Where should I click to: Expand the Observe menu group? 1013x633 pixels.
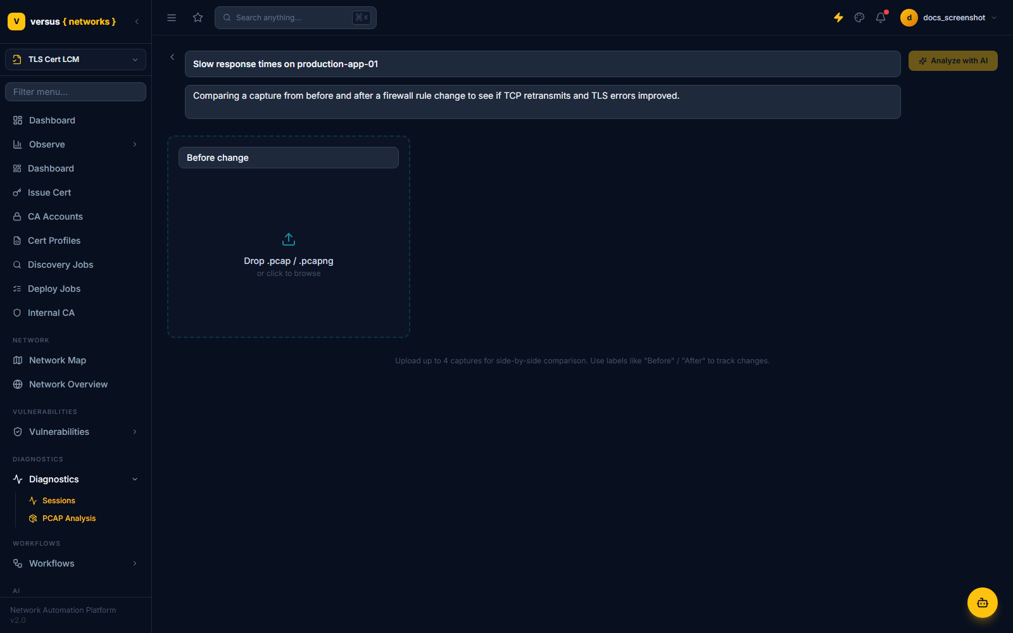pyautogui.click(x=75, y=144)
